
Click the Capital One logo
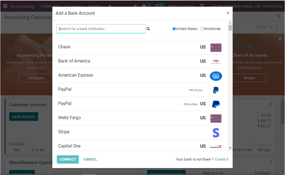coord(216,147)
